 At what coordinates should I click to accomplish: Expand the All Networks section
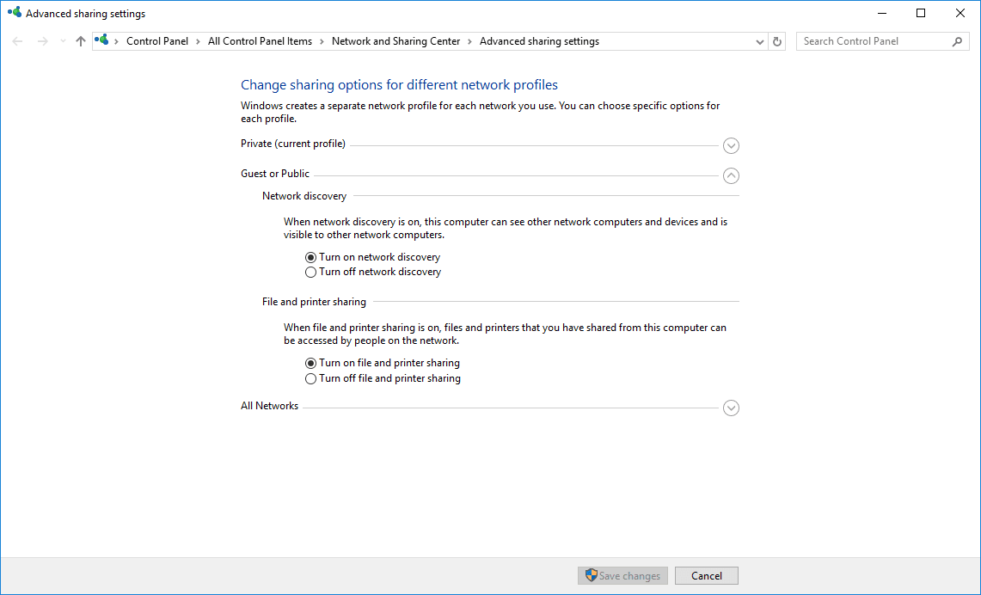(x=731, y=408)
